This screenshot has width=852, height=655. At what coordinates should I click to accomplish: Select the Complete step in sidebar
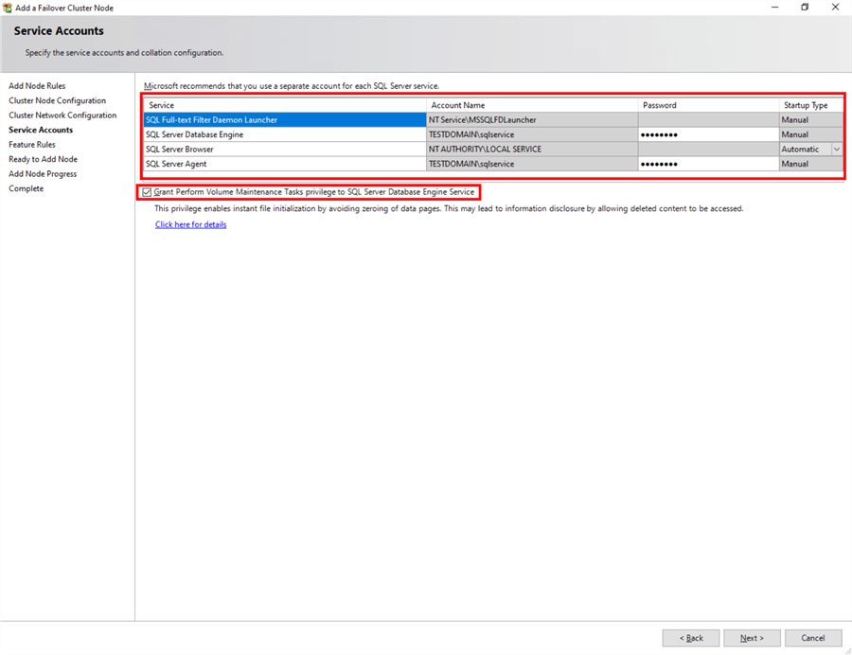pos(27,188)
